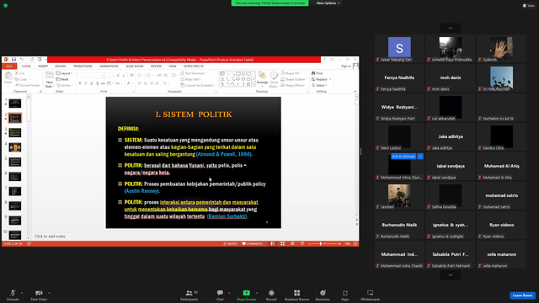The height and width of the screenshot is (303, 539).
Task: Click the Save icon in Quick Access Toolbar
Action: coord(13,60)
